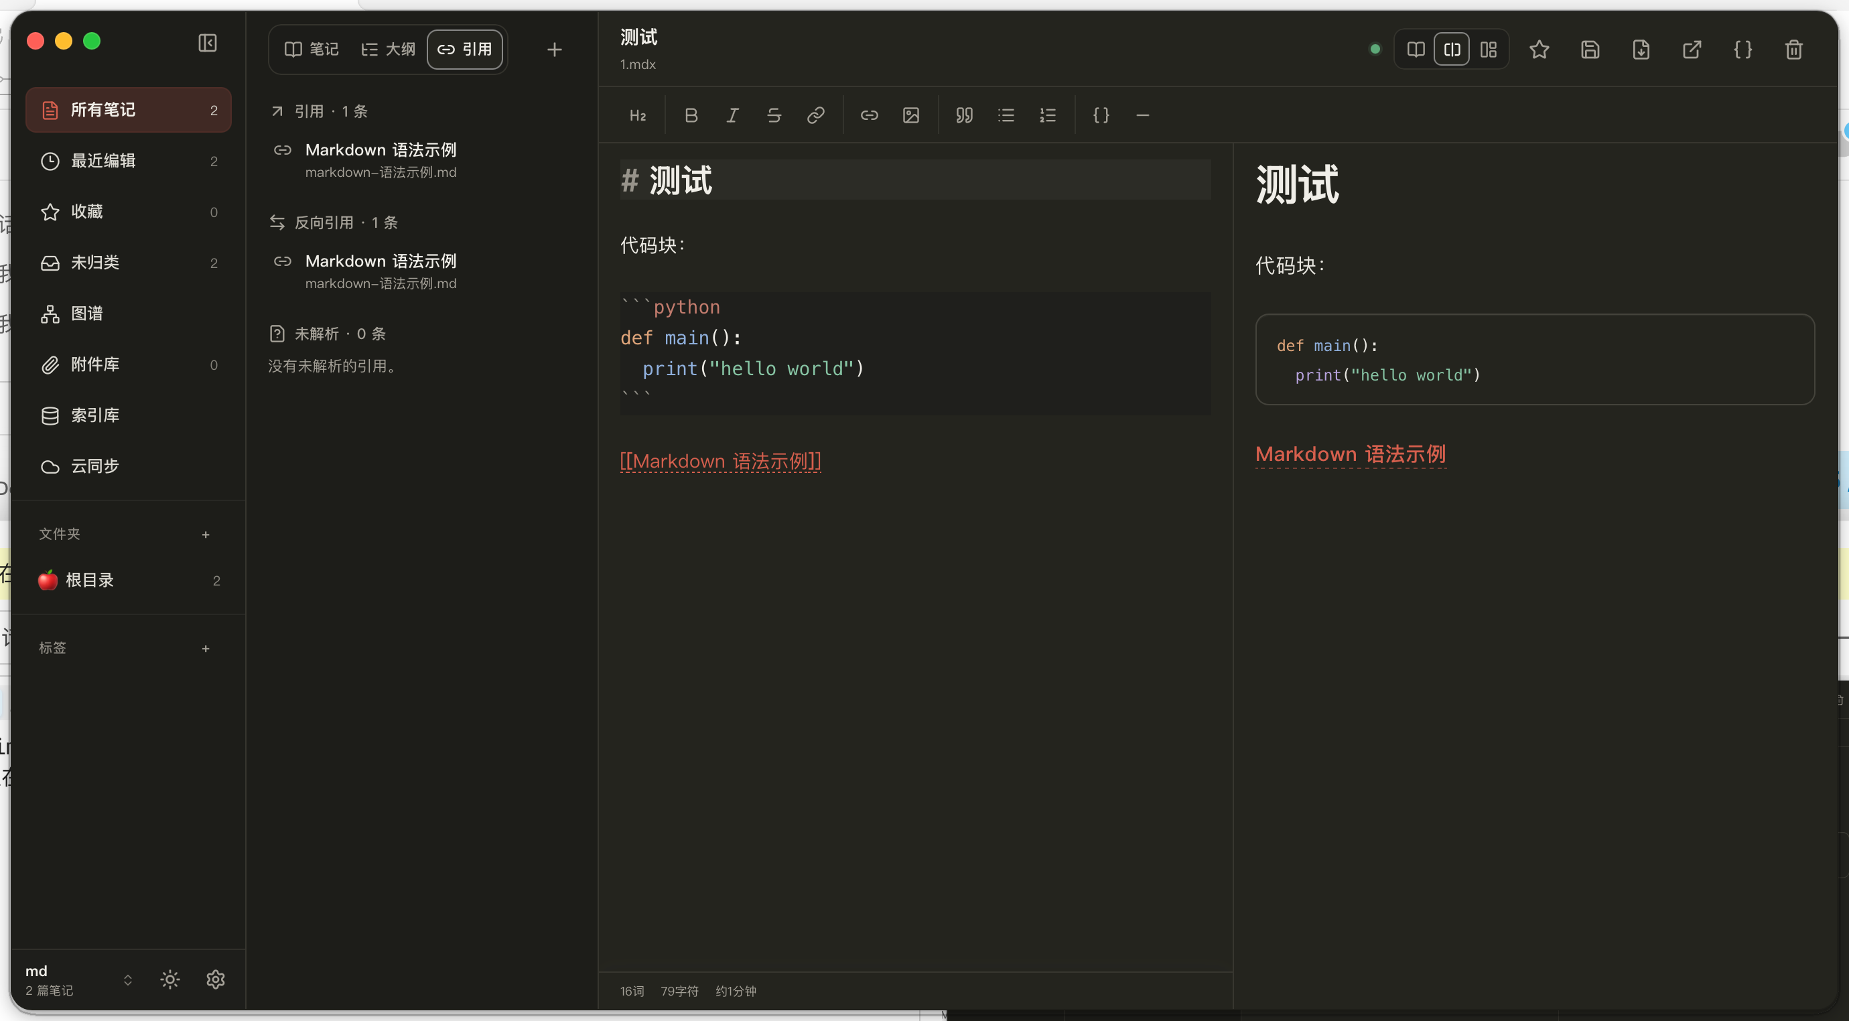Insert code block from formatting toolbar

(1101, 116)
